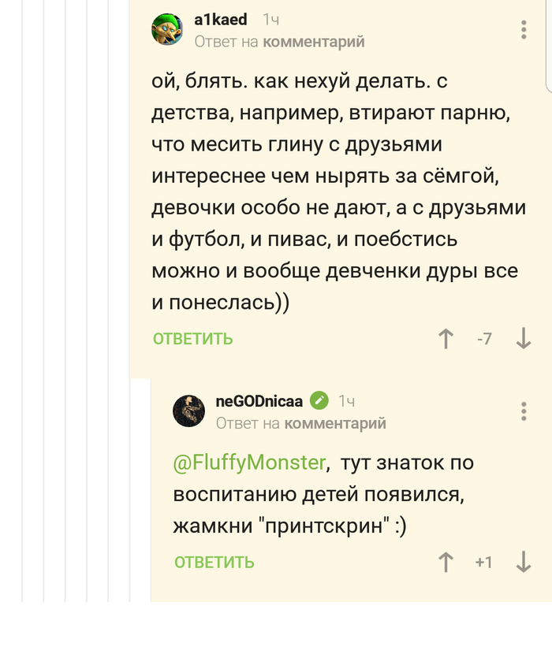Downvote the neGODnicaa comment
The height and width of the screenshot is (669, 552).
click(523, 562)
